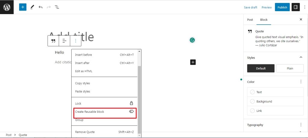Switch to the Post tab
This screenshot has width=308, height=138.
250,20
